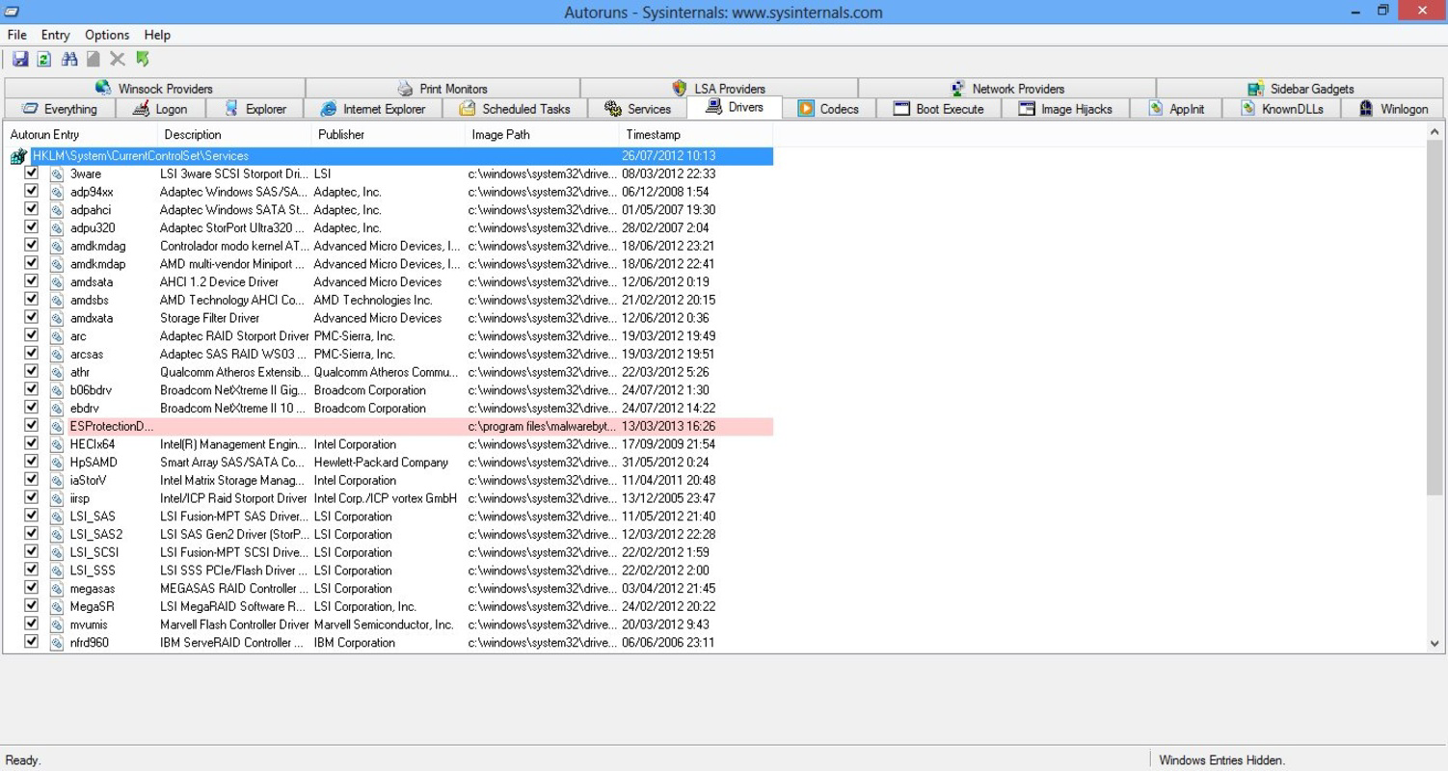Image resolution: width=1448 pixels, height=771 pixels.
Task: Click the driver icon of the arc row
Action: [x=57, y=336]
